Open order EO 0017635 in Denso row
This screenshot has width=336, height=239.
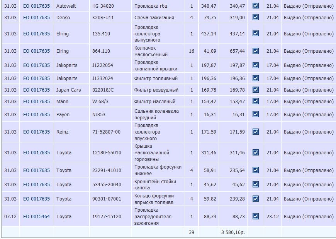click(36, 18)
